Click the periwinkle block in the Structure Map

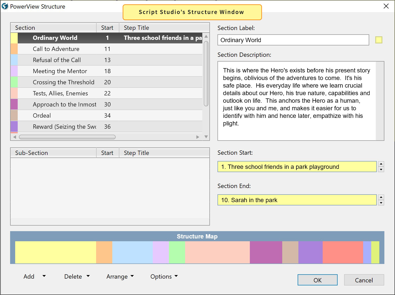367,252
